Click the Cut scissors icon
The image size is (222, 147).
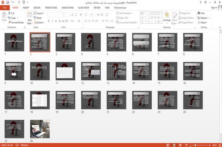[x=9, y=13]
